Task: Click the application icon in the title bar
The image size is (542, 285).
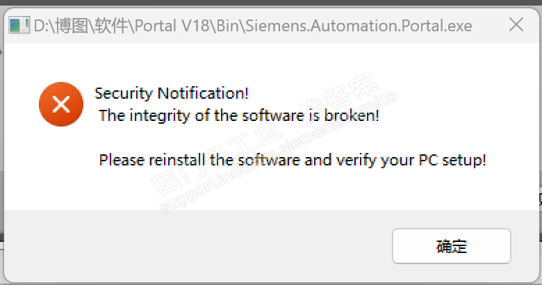Action: coord(19,26)
